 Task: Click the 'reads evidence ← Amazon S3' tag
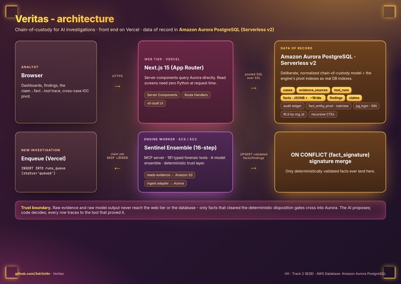170,175
